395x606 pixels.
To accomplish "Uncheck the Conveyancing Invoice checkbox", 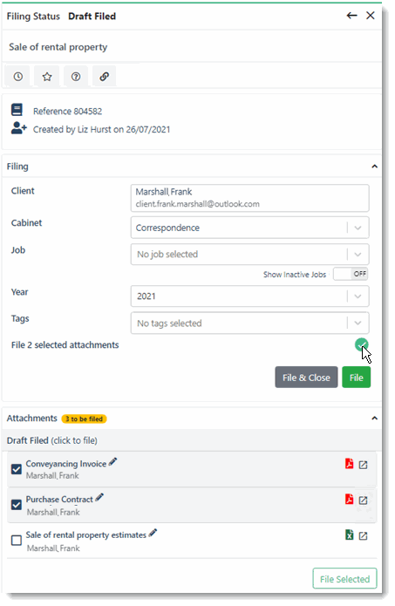I will coord(17,469).
